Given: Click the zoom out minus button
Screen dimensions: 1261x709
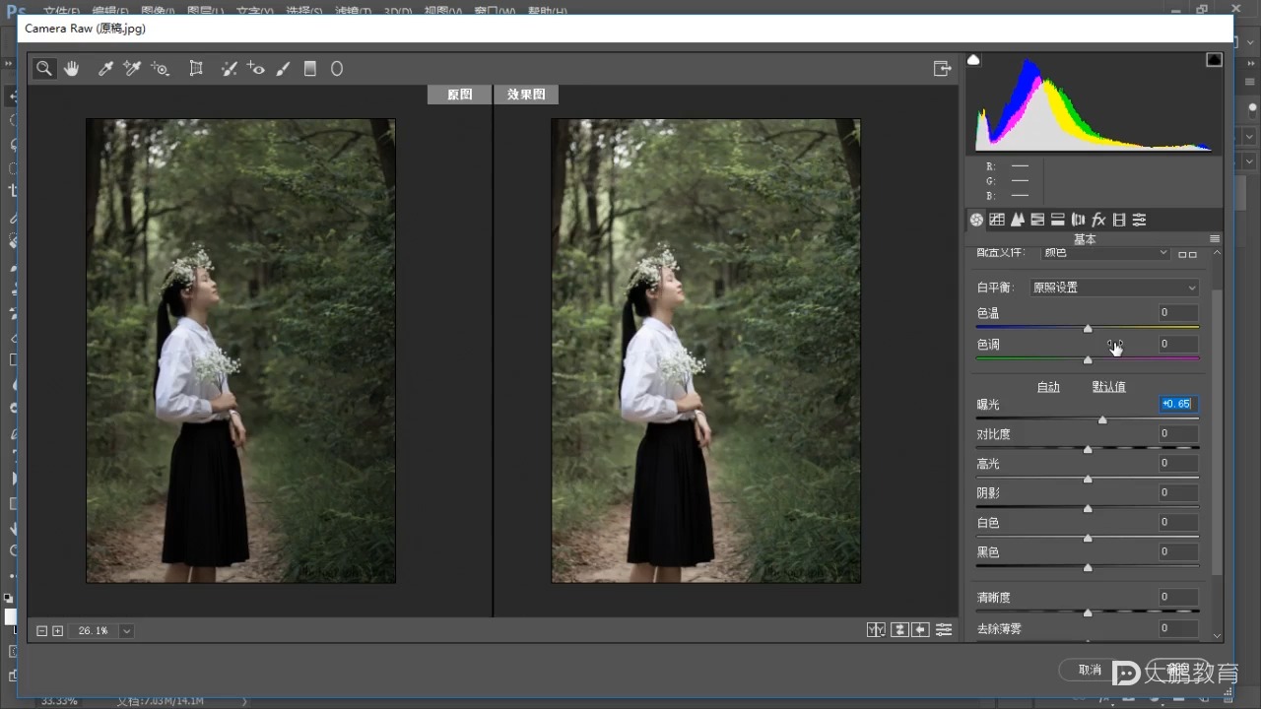Looking at the screenshot, I should pos(41,631).
